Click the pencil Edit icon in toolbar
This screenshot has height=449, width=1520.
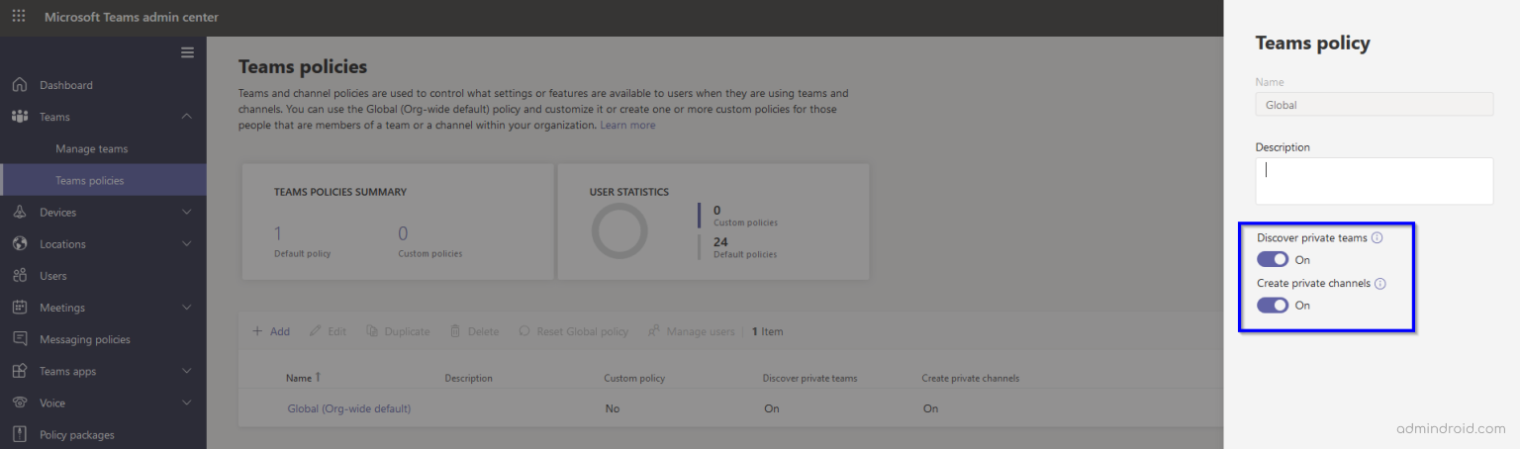(316, 331)
